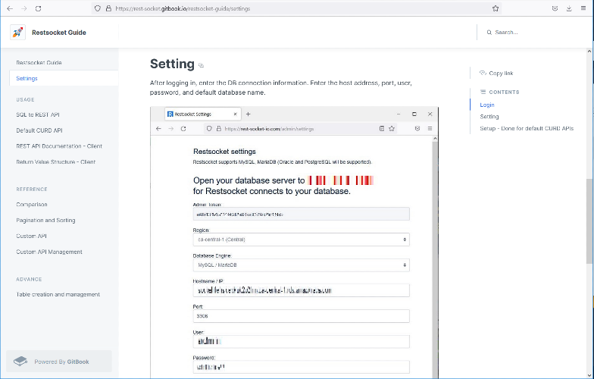Image resolution: width=594 pixels, height=379 pixels.
Task: Click the Save to Pocket icon
Action: 555,8
